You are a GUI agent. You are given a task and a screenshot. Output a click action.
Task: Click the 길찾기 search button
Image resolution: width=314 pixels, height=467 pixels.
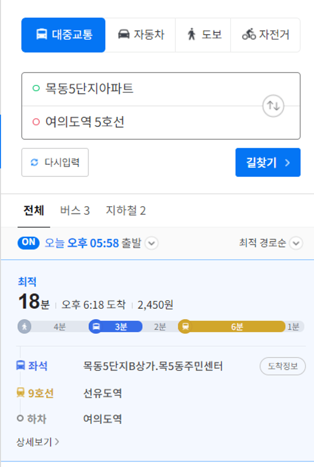[x=268, y=162]
